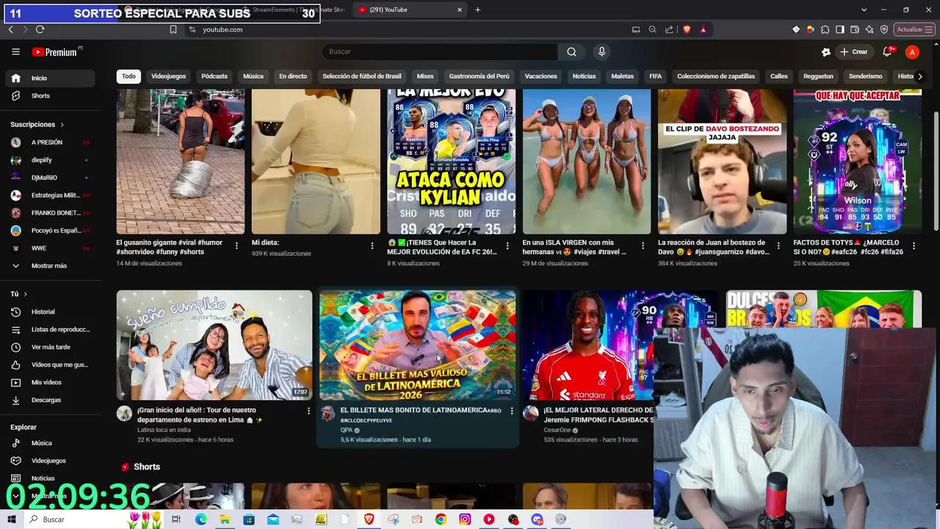Open the Brave VPN shield icon
940x529 pixels.
click(884, 29)
